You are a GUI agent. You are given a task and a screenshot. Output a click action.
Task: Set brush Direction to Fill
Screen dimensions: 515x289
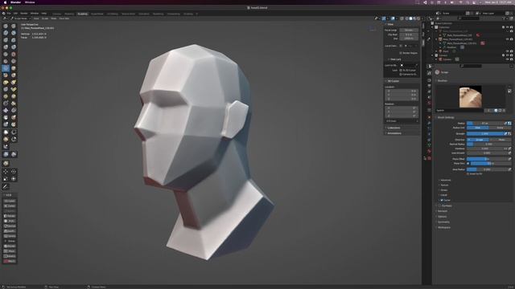tap(500, 140)
